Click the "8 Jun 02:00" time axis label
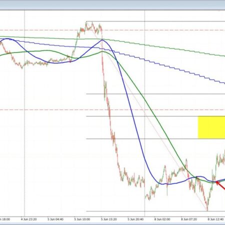225x225 pixels. [162, 219]
